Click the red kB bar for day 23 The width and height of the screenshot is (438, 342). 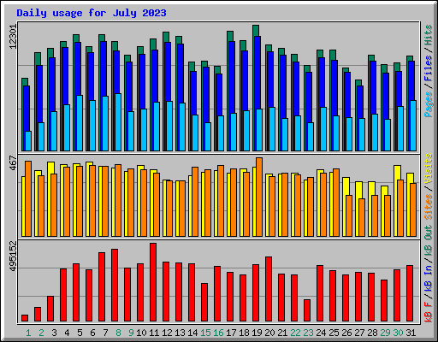(307, 310)
